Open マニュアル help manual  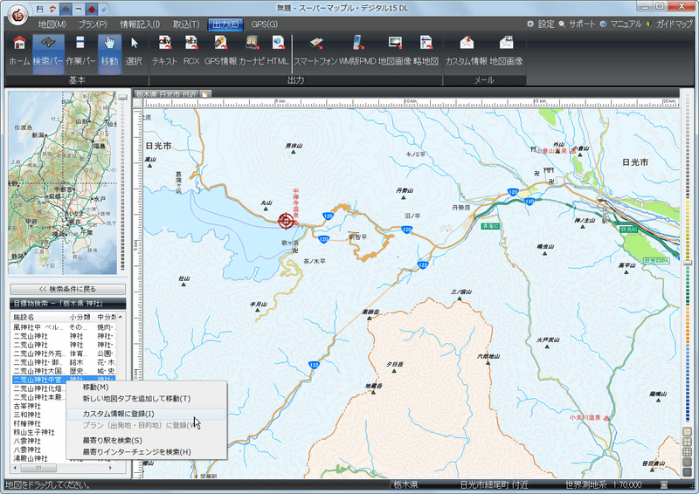[x=620, y=24]
